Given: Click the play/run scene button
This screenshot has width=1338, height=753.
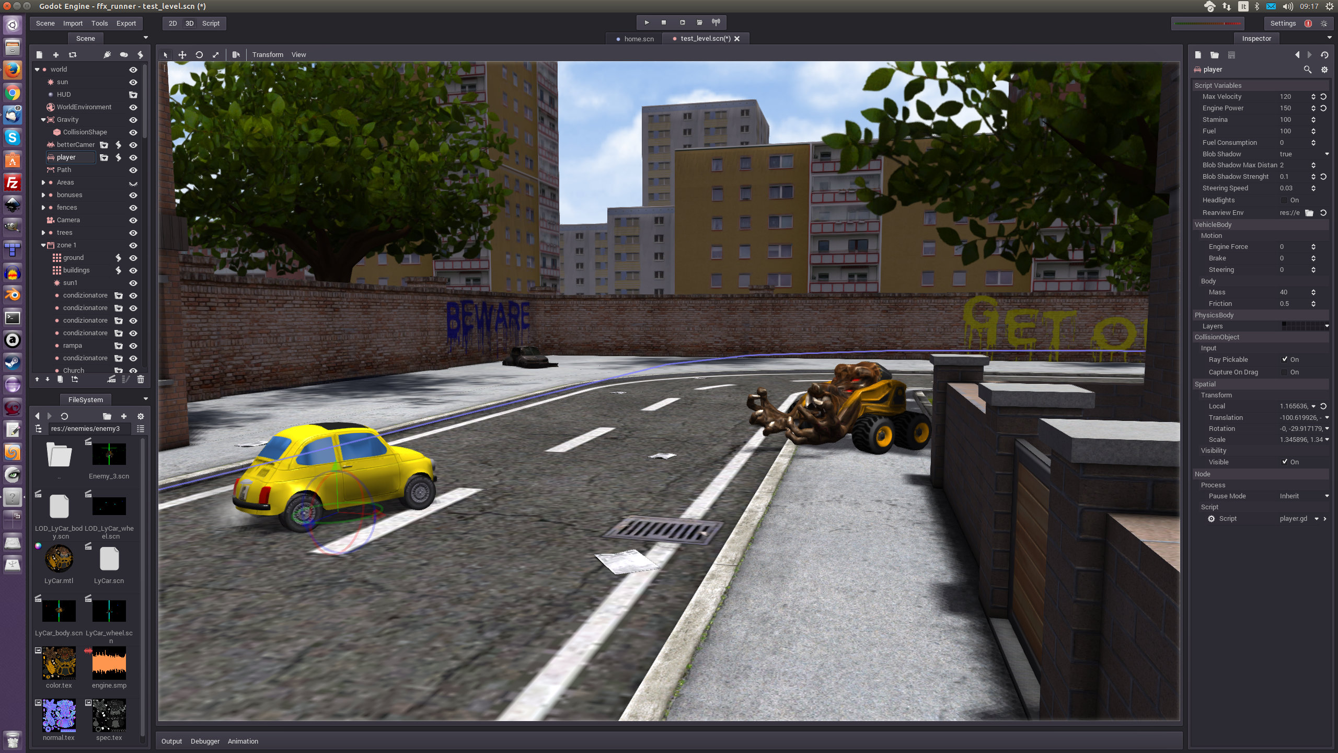Looking at the screenshot, I should 682,22.
